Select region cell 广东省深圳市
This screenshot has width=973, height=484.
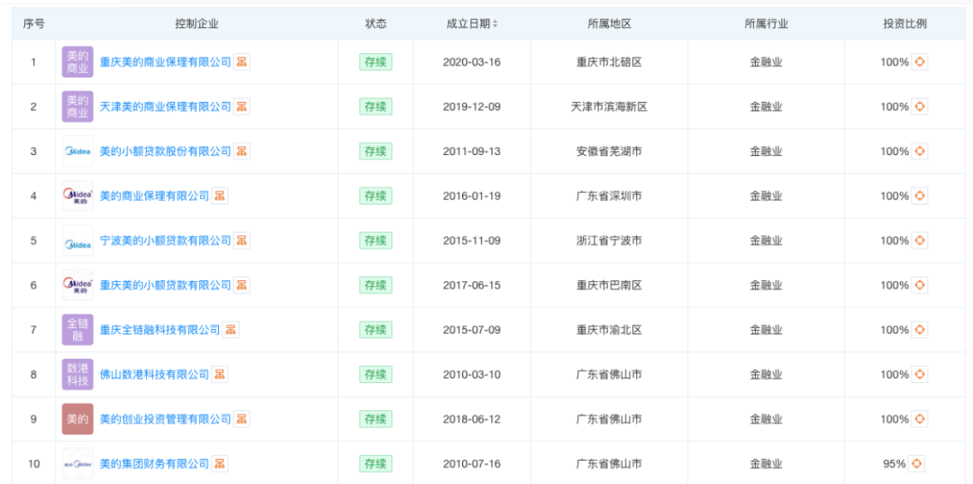click(x=609, y=196)
